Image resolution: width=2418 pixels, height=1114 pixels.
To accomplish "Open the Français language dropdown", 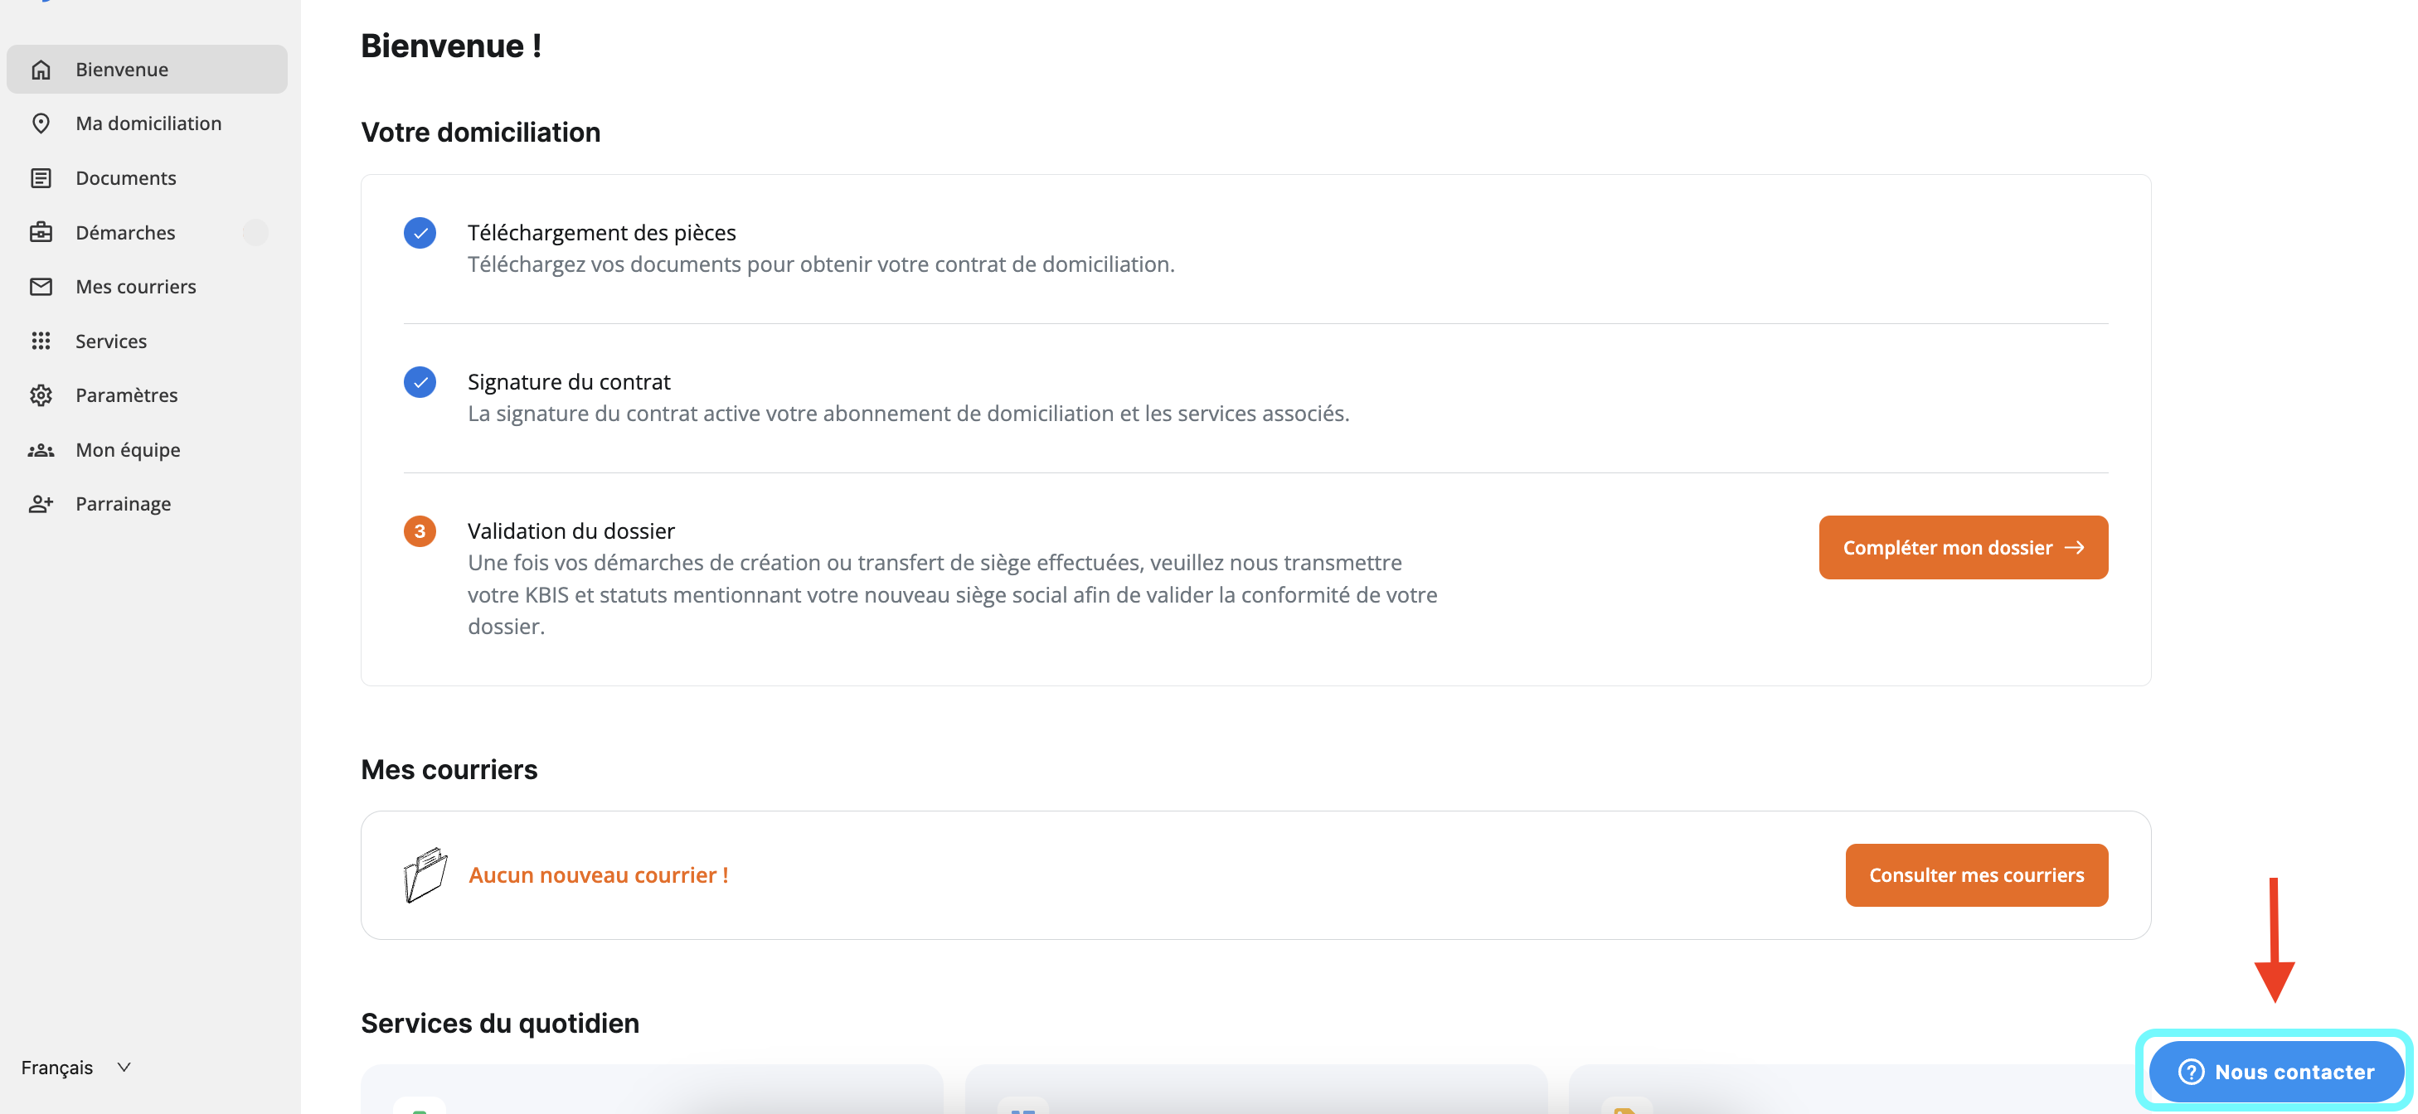I will [x=76, y=1067].
